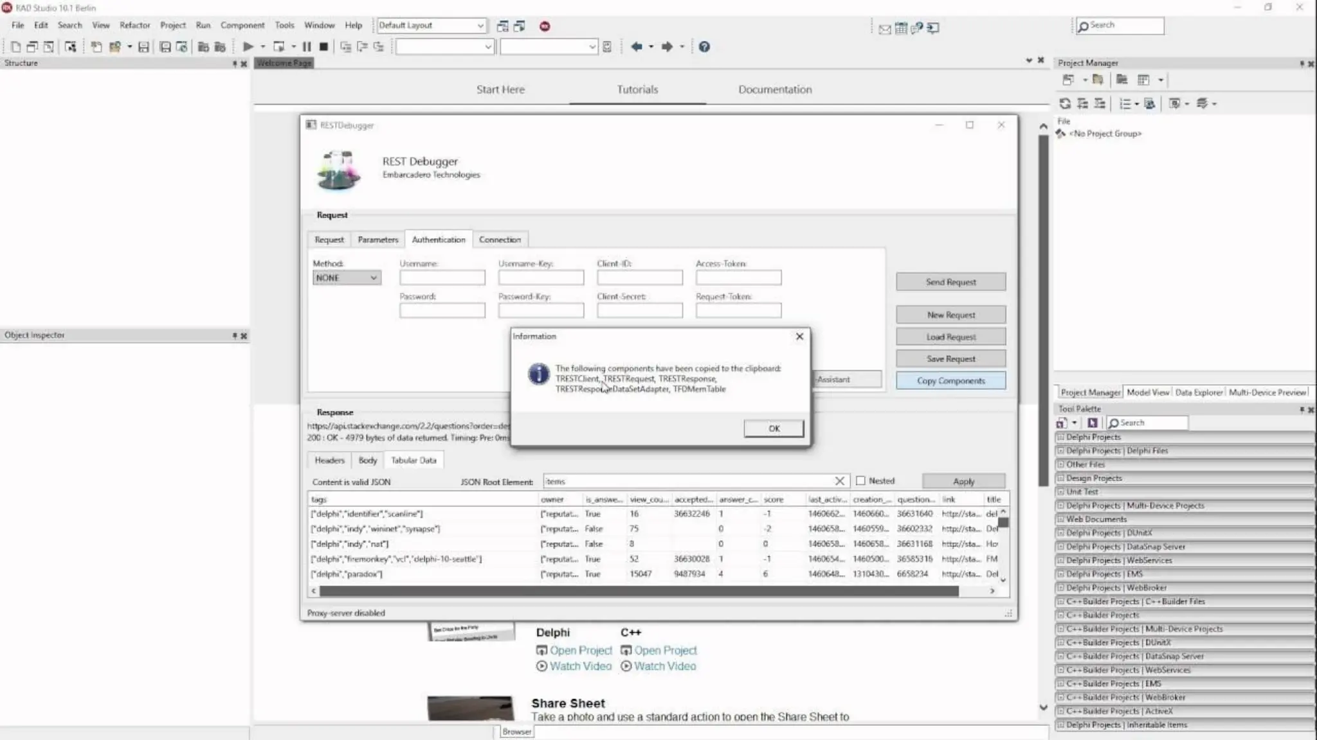
Task: Click the Send Request button
Action: [950, 282]
